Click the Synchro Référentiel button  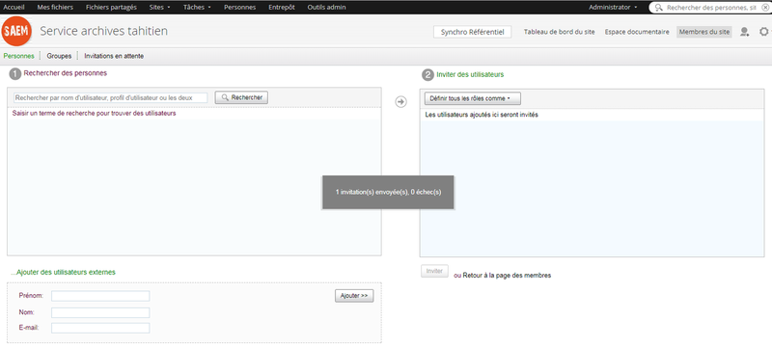coord(472,32)
